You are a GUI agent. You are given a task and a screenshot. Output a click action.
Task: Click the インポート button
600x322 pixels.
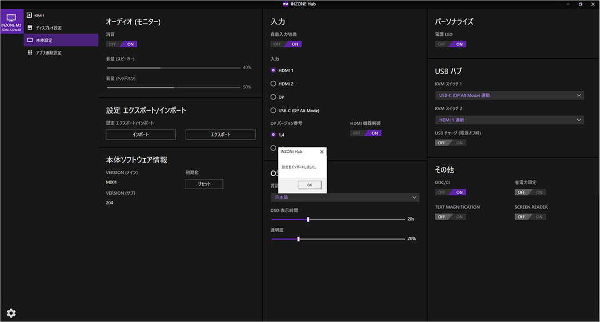point(140,134)
